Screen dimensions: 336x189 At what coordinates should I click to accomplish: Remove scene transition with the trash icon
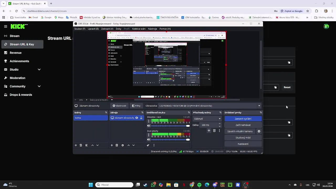click(x=214, y=130)
